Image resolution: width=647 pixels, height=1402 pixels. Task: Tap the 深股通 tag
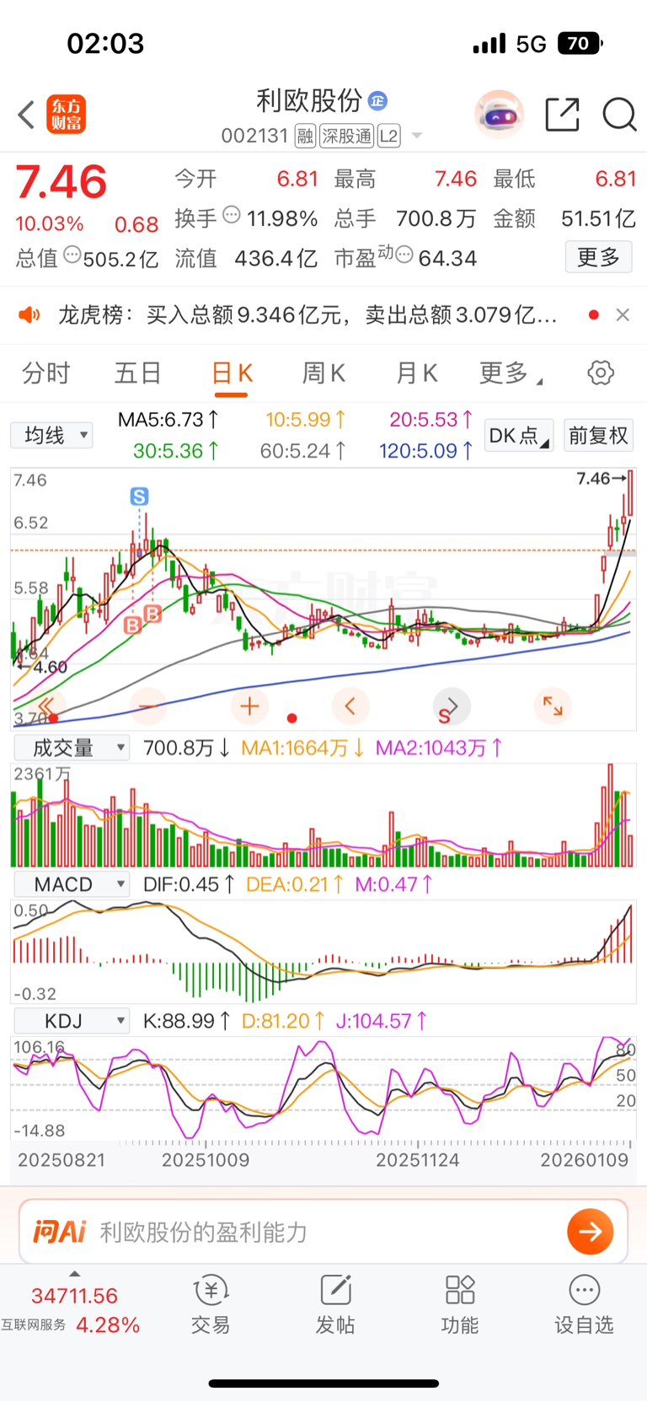347,136
